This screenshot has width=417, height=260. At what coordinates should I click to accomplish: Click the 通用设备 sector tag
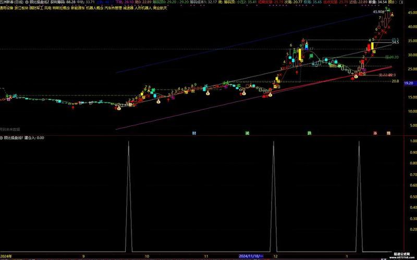[x=6, y=8]
